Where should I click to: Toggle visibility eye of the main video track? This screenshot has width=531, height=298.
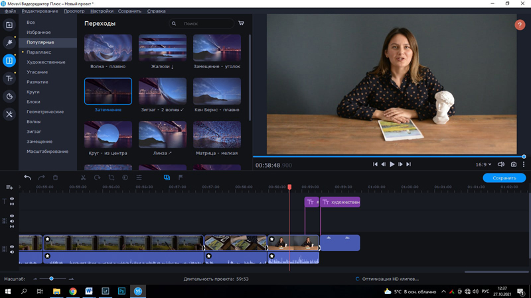tap(12, 246)
